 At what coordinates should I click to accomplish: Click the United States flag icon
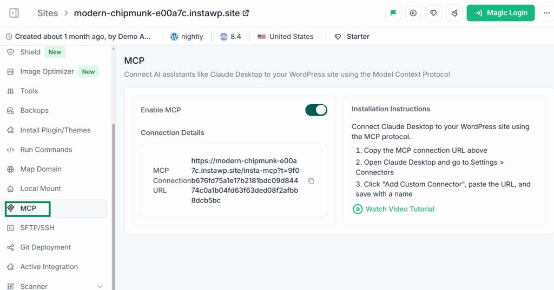point(261,37)
